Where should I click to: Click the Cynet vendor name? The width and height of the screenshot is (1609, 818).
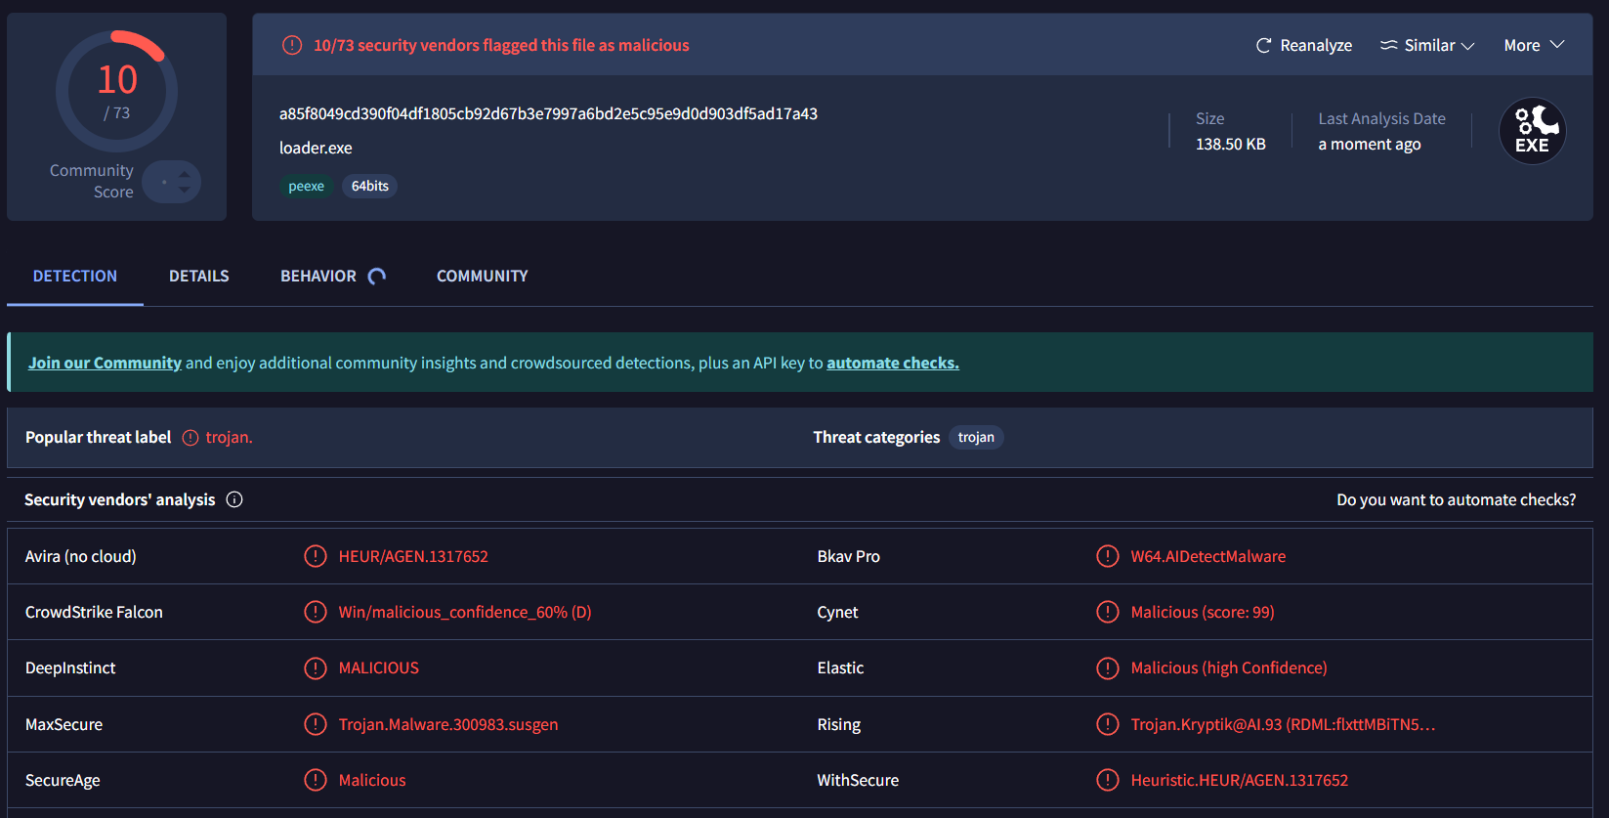coord(838,612)
